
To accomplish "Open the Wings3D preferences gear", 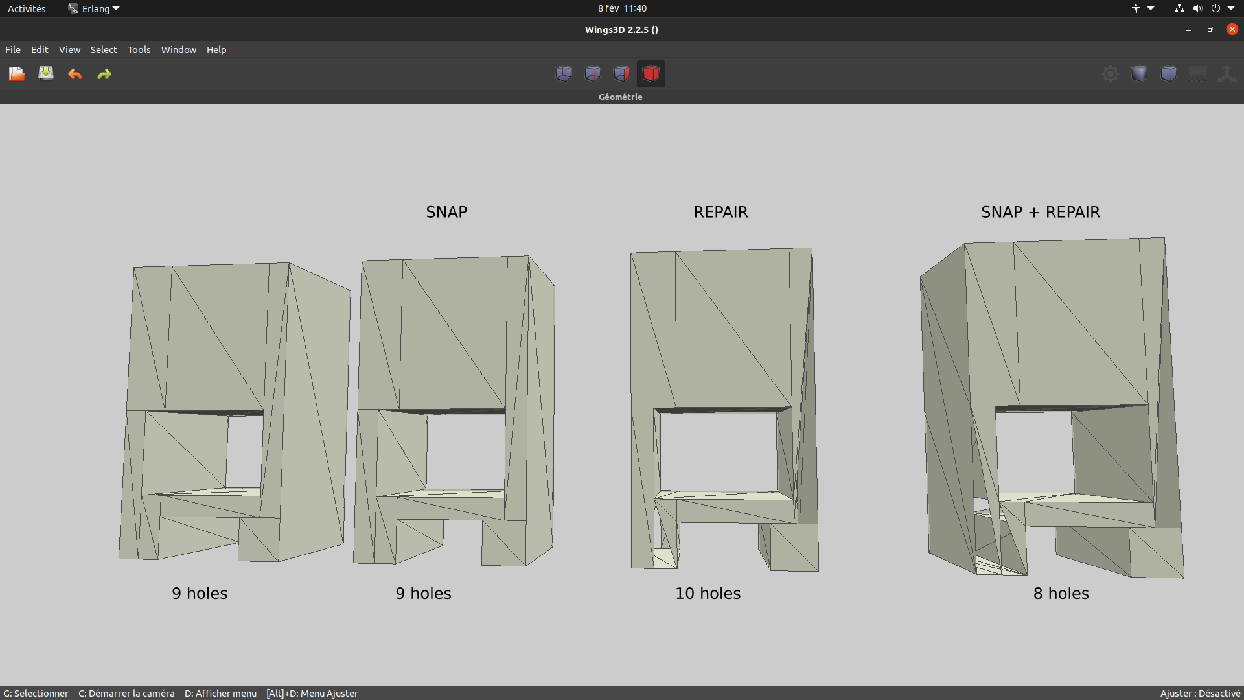I will tap(1110, 73).
